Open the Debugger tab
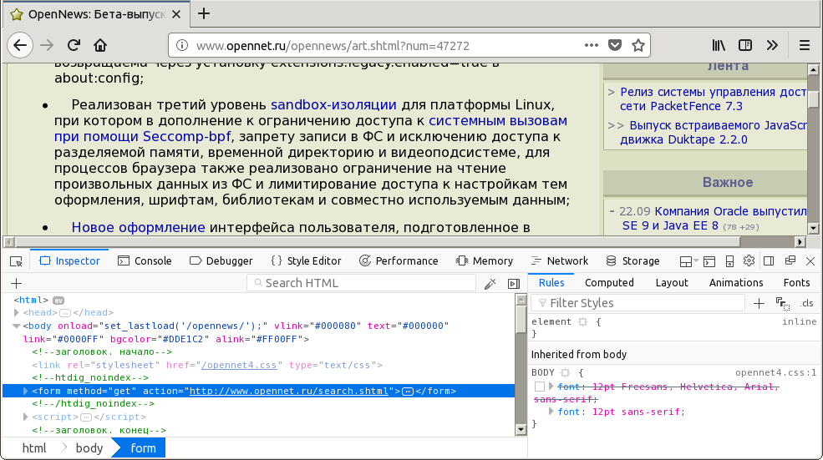 221,260
